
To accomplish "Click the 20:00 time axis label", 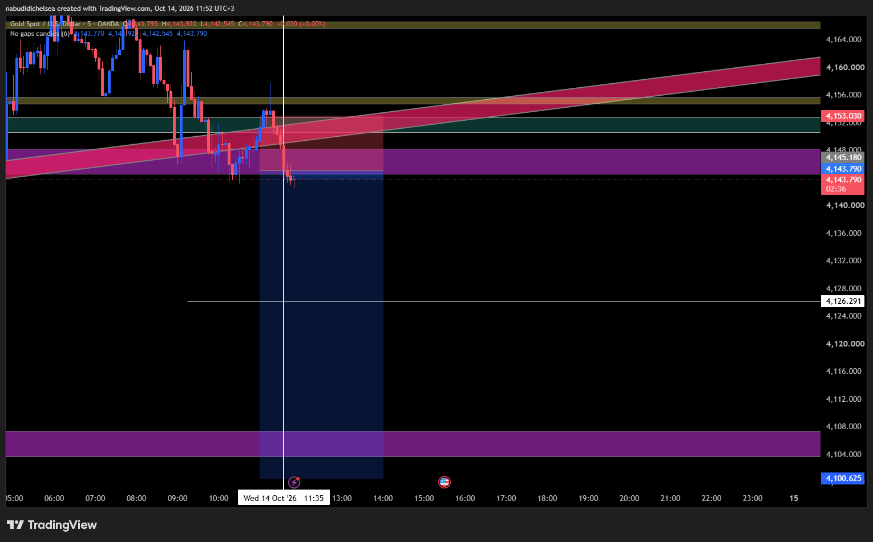I will point(629,498).
